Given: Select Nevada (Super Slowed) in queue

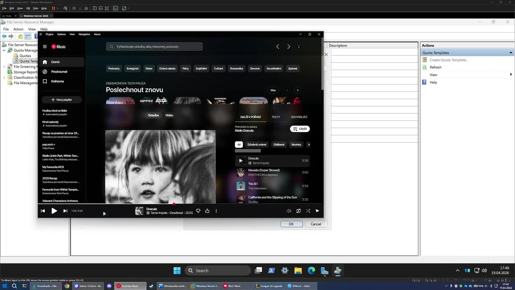Looking at the screenshot, I should (x=272, y=172).
